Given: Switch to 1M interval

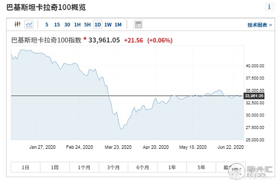Looking at the screenshot, I should point(118,25).
